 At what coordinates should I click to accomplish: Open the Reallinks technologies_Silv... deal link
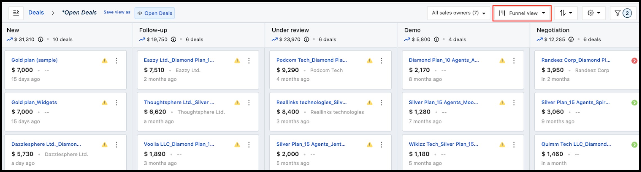coord(311,103)
